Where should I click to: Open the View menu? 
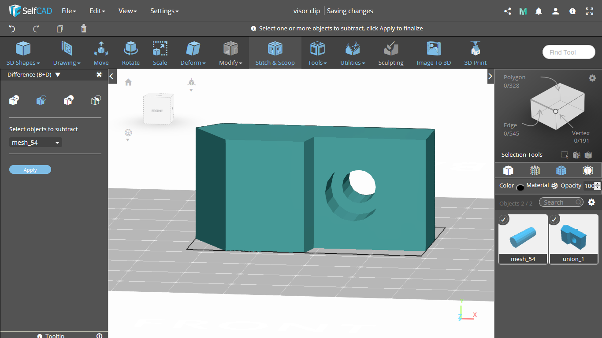coord(128,11)
